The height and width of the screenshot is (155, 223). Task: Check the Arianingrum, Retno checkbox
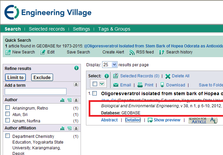click(x=7, y=108)
